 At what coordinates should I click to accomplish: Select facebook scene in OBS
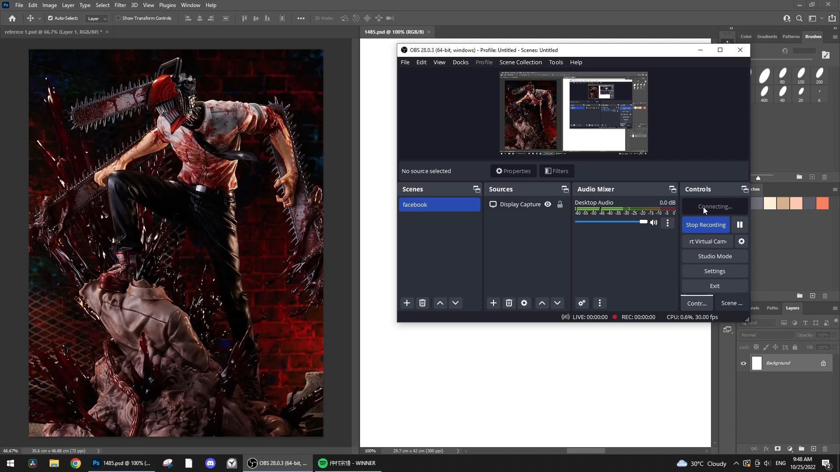click(440, 205)
